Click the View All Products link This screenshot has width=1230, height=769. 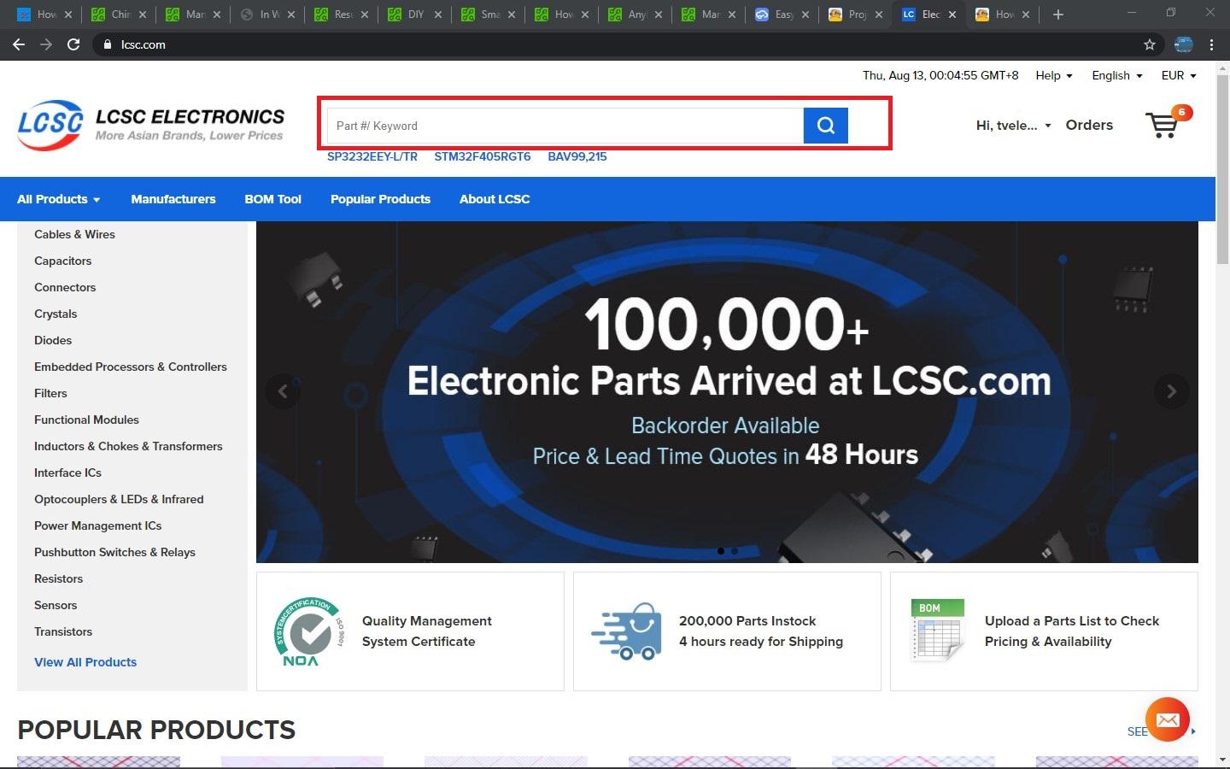85,662
